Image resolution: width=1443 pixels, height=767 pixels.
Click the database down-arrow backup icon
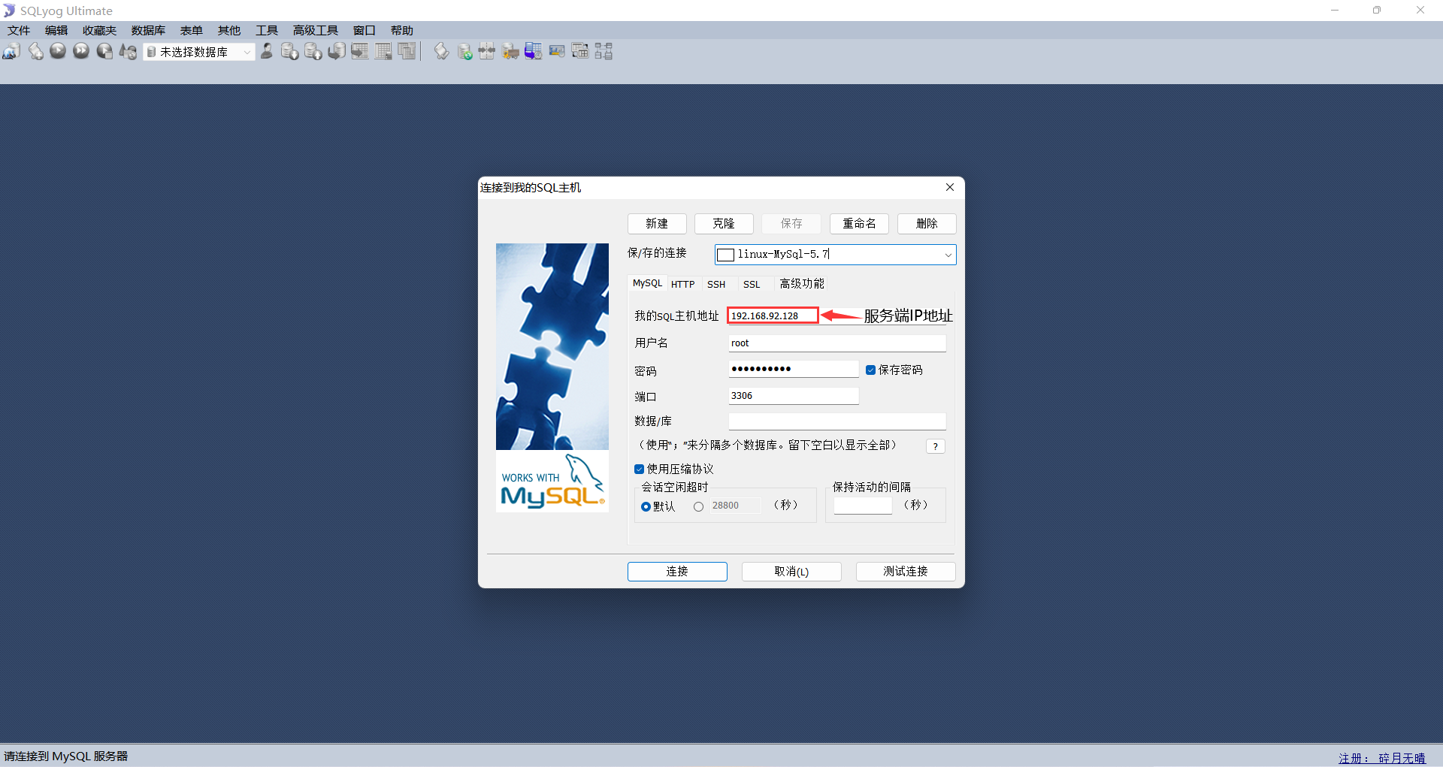tap(289, 51)
